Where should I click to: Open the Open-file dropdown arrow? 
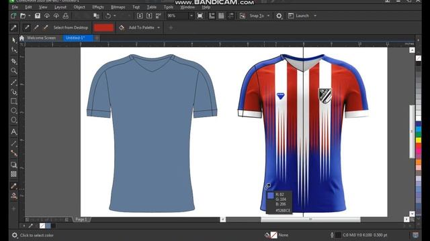(30, 16)
